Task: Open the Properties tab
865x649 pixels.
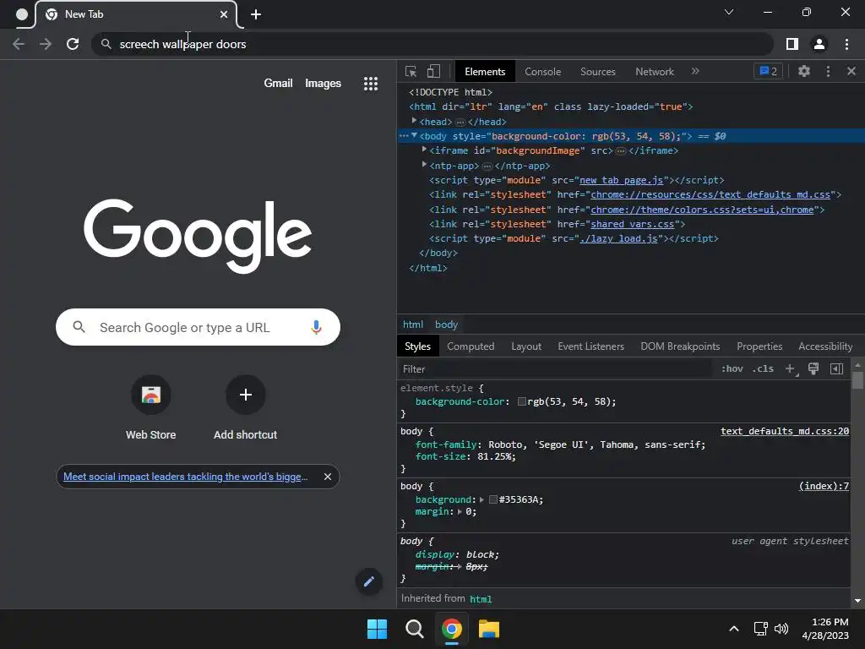Action: tap(759, 346)
